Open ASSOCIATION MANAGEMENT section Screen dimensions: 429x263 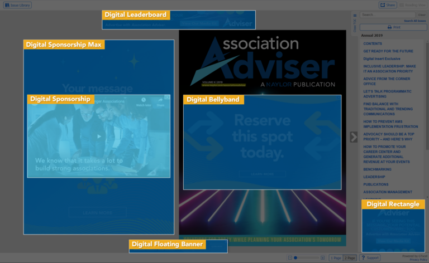pyautogui.click(x=388, y=192)
